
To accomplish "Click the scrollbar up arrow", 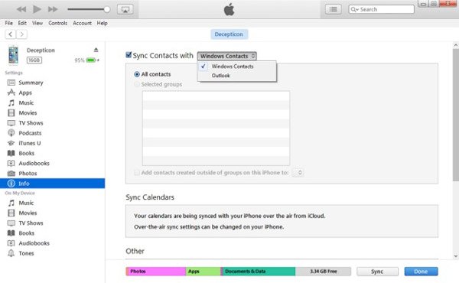I will point(455,45).
